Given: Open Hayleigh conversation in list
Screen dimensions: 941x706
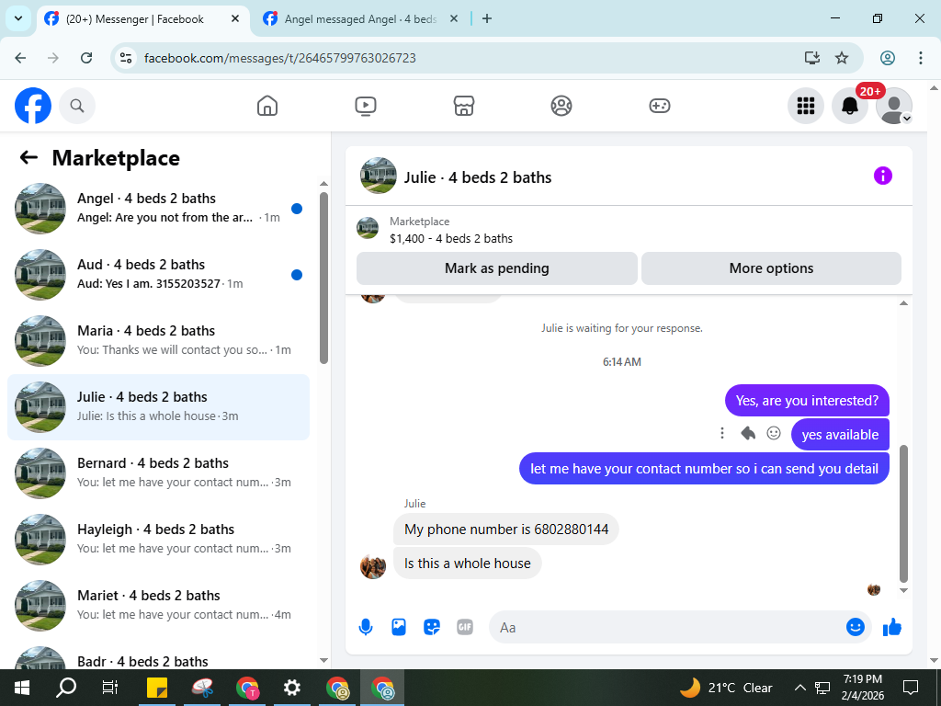Looking at the screenshot, I should pos(158,539).
